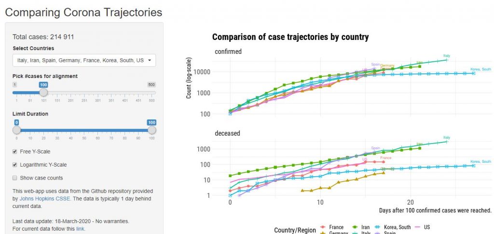Follow the current data 'link' hyperlink
This screenshot has width=494, height=234.
(x=80, y=229)
